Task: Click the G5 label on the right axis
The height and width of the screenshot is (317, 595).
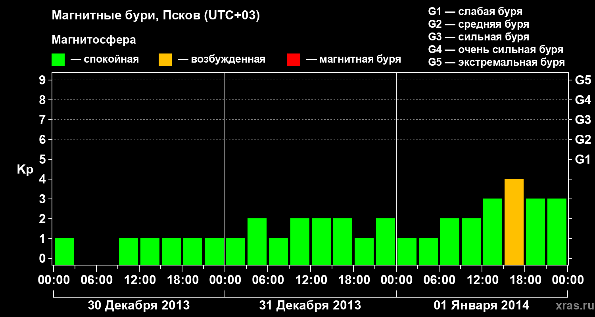Action: [583, 80]
